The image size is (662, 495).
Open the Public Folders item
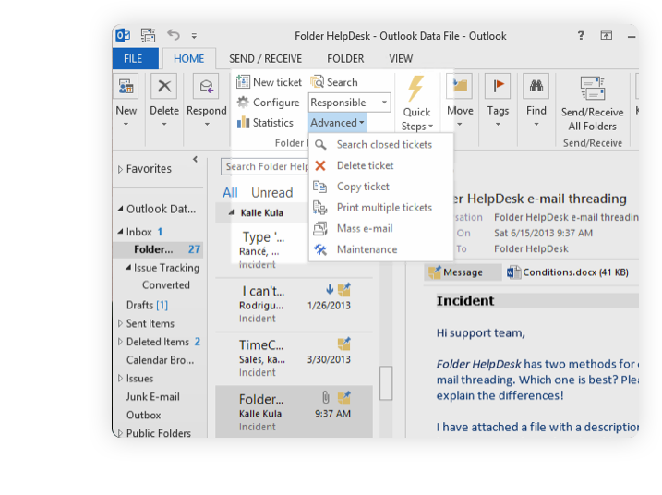click(x=158, y=433)
